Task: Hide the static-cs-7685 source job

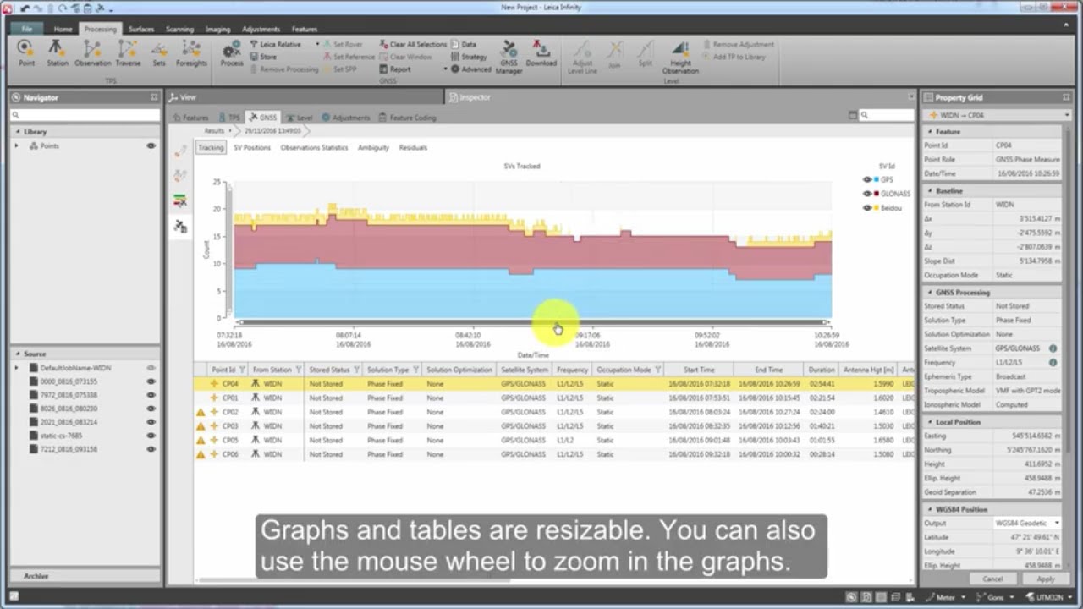Action: (x=151, y=436)
